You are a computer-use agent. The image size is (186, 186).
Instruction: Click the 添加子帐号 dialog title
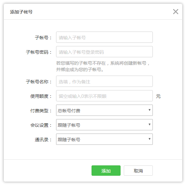tap(21, 12)
